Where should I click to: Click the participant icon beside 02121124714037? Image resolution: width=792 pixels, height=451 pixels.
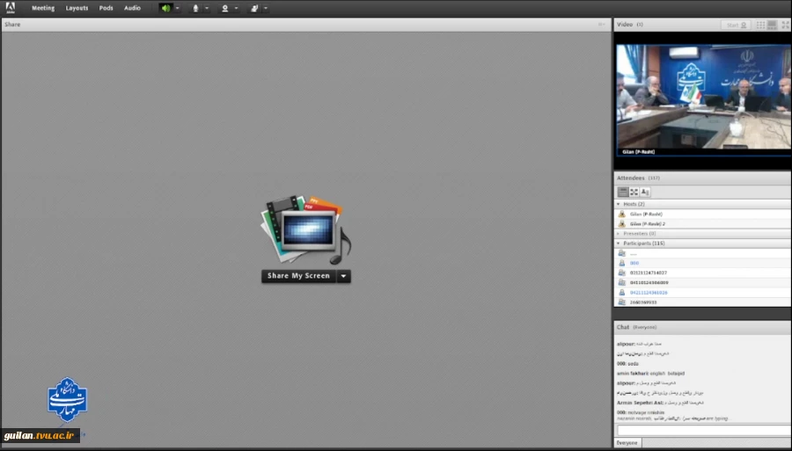click(x=622, y=273)
